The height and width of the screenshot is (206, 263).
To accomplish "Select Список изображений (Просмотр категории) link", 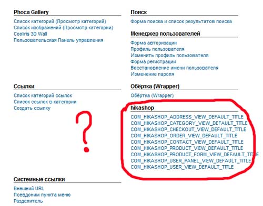I will coord(64,28).
